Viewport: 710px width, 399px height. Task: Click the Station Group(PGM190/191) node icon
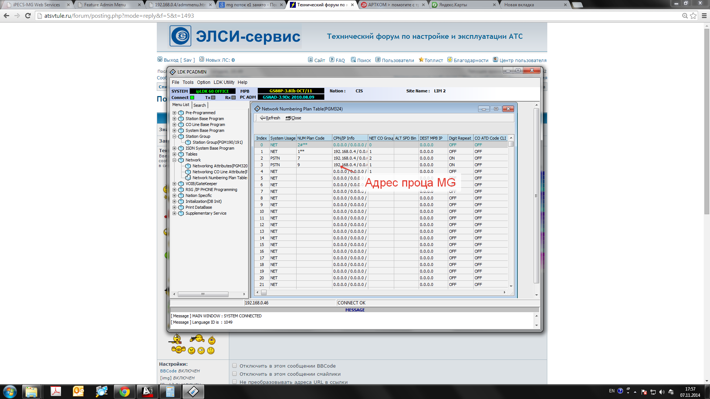(x=188, y=142)
